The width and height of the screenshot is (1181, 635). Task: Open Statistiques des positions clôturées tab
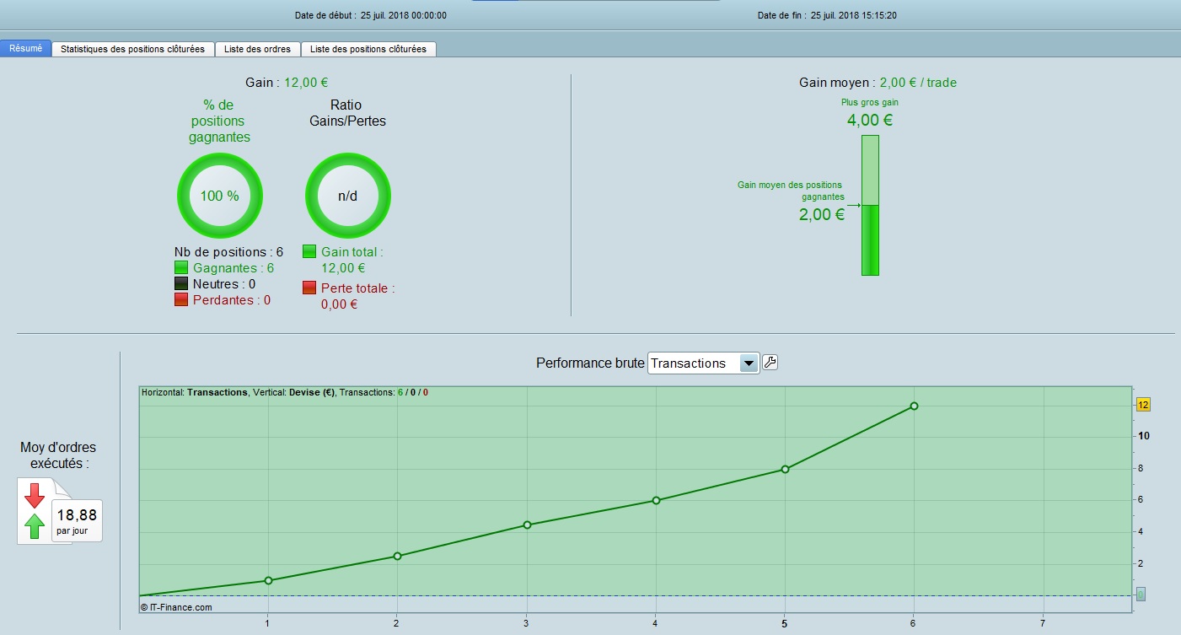pos(133,49)
